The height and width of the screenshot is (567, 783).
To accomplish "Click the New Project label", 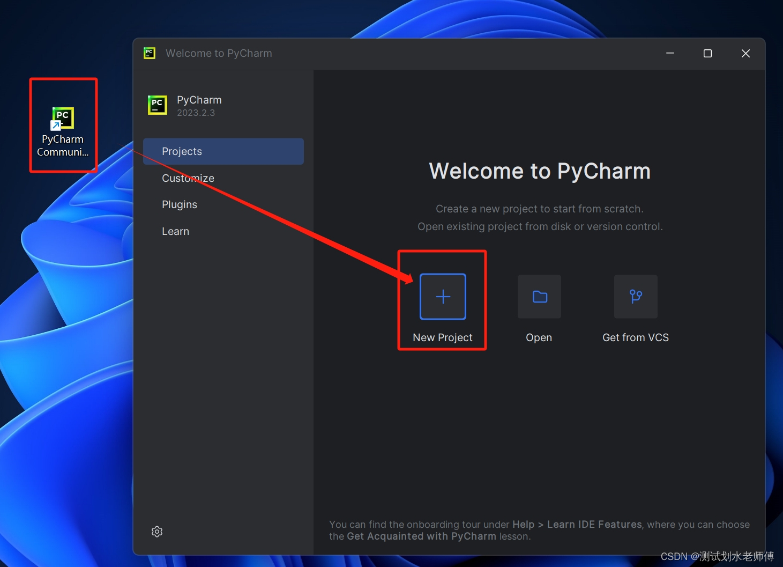I will click(x=443, y=337).
